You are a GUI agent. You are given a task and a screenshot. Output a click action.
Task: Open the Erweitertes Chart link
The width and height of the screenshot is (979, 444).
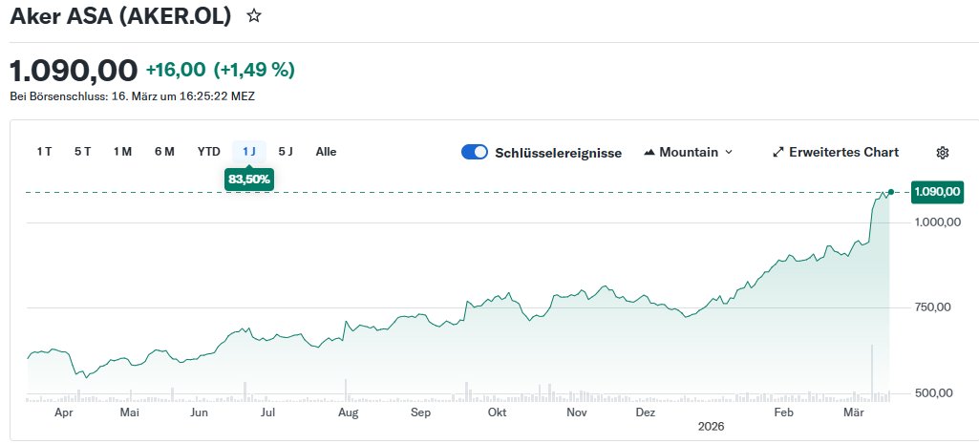[x=843, y=153]
